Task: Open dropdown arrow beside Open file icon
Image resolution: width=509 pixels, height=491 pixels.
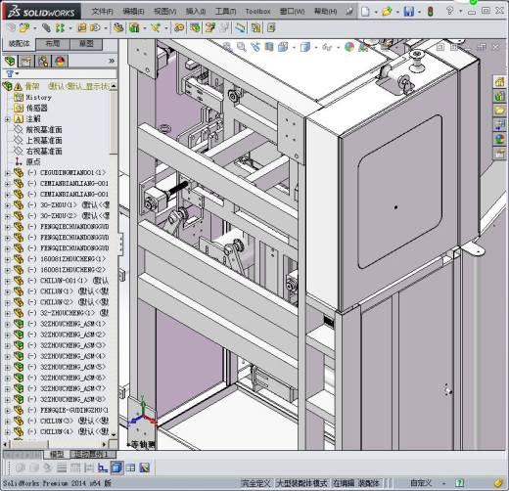Action: pyautogui.click(x=397, y=12)
